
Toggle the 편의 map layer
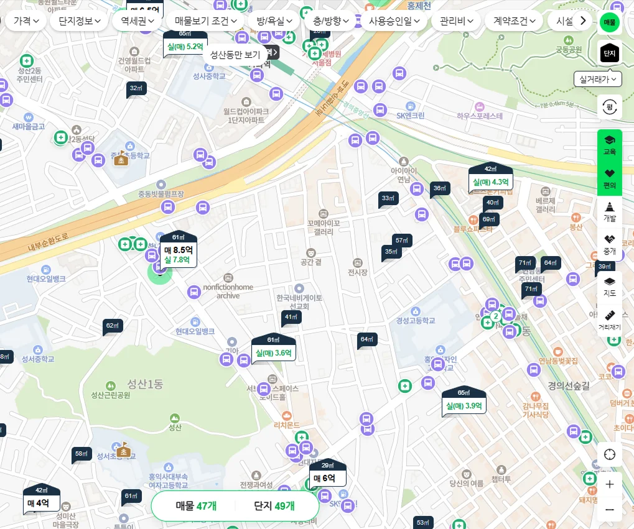coord(609,179)
